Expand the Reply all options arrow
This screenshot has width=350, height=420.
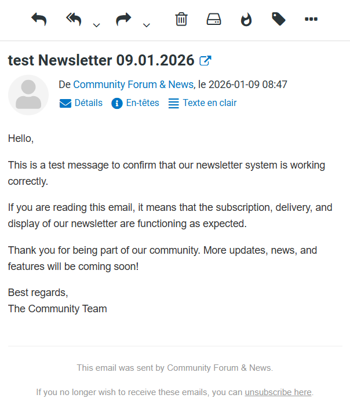click(97, 25)
